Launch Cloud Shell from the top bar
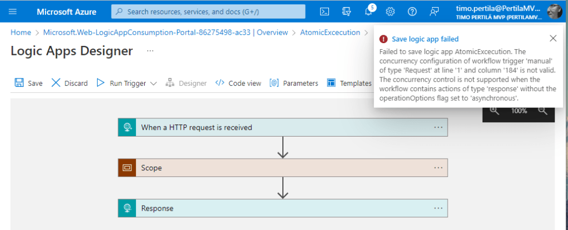This screenshot has width=568, height=230. click(x=326, y=12)
